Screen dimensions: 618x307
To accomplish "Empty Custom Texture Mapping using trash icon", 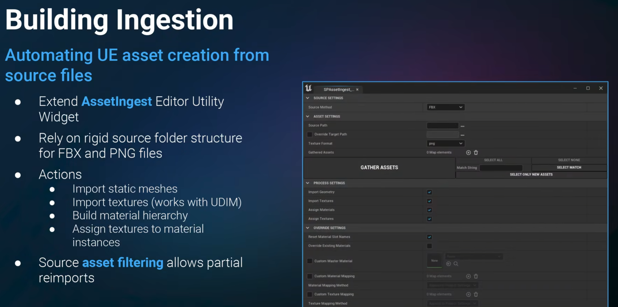I will tap(476, 294).
